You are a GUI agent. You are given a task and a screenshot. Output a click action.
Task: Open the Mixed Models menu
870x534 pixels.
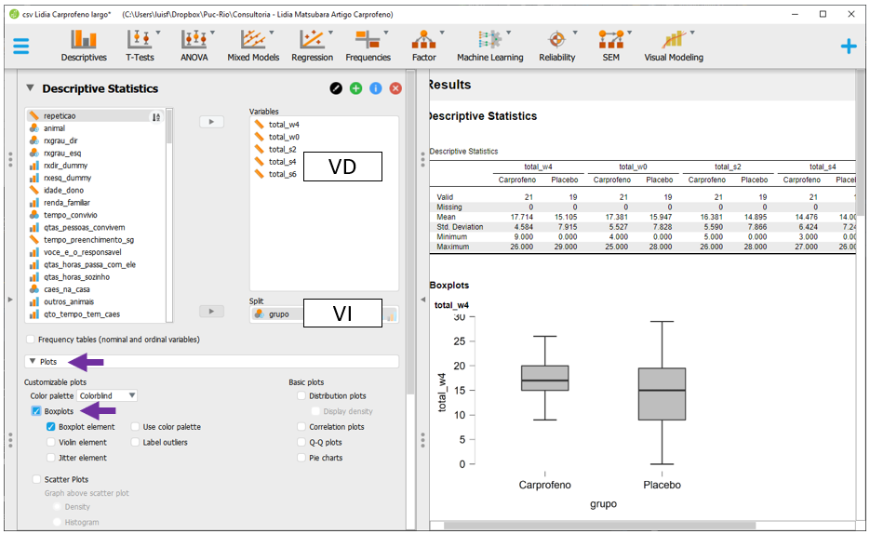point(252,46)
